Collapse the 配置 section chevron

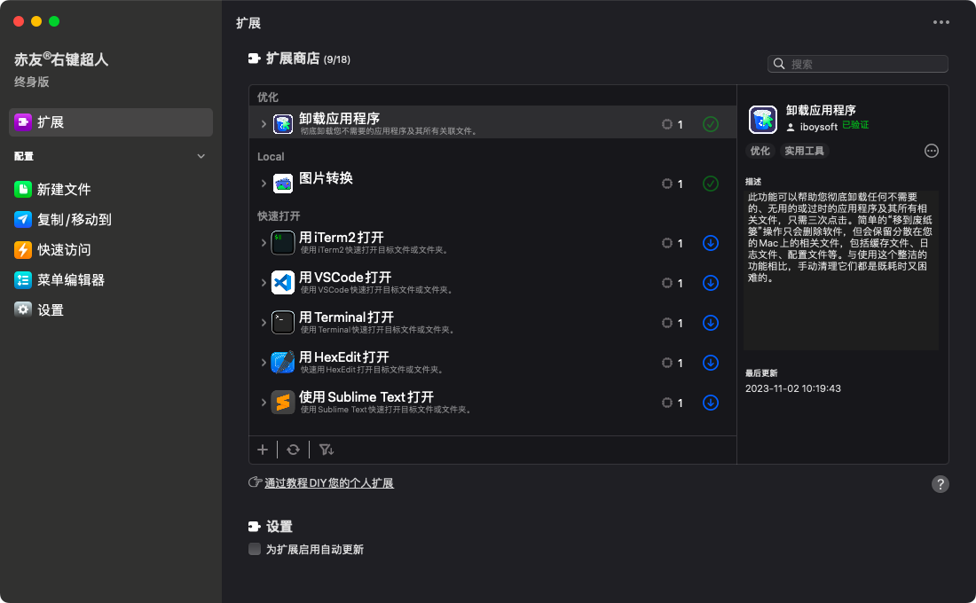(x=201, y=156)
